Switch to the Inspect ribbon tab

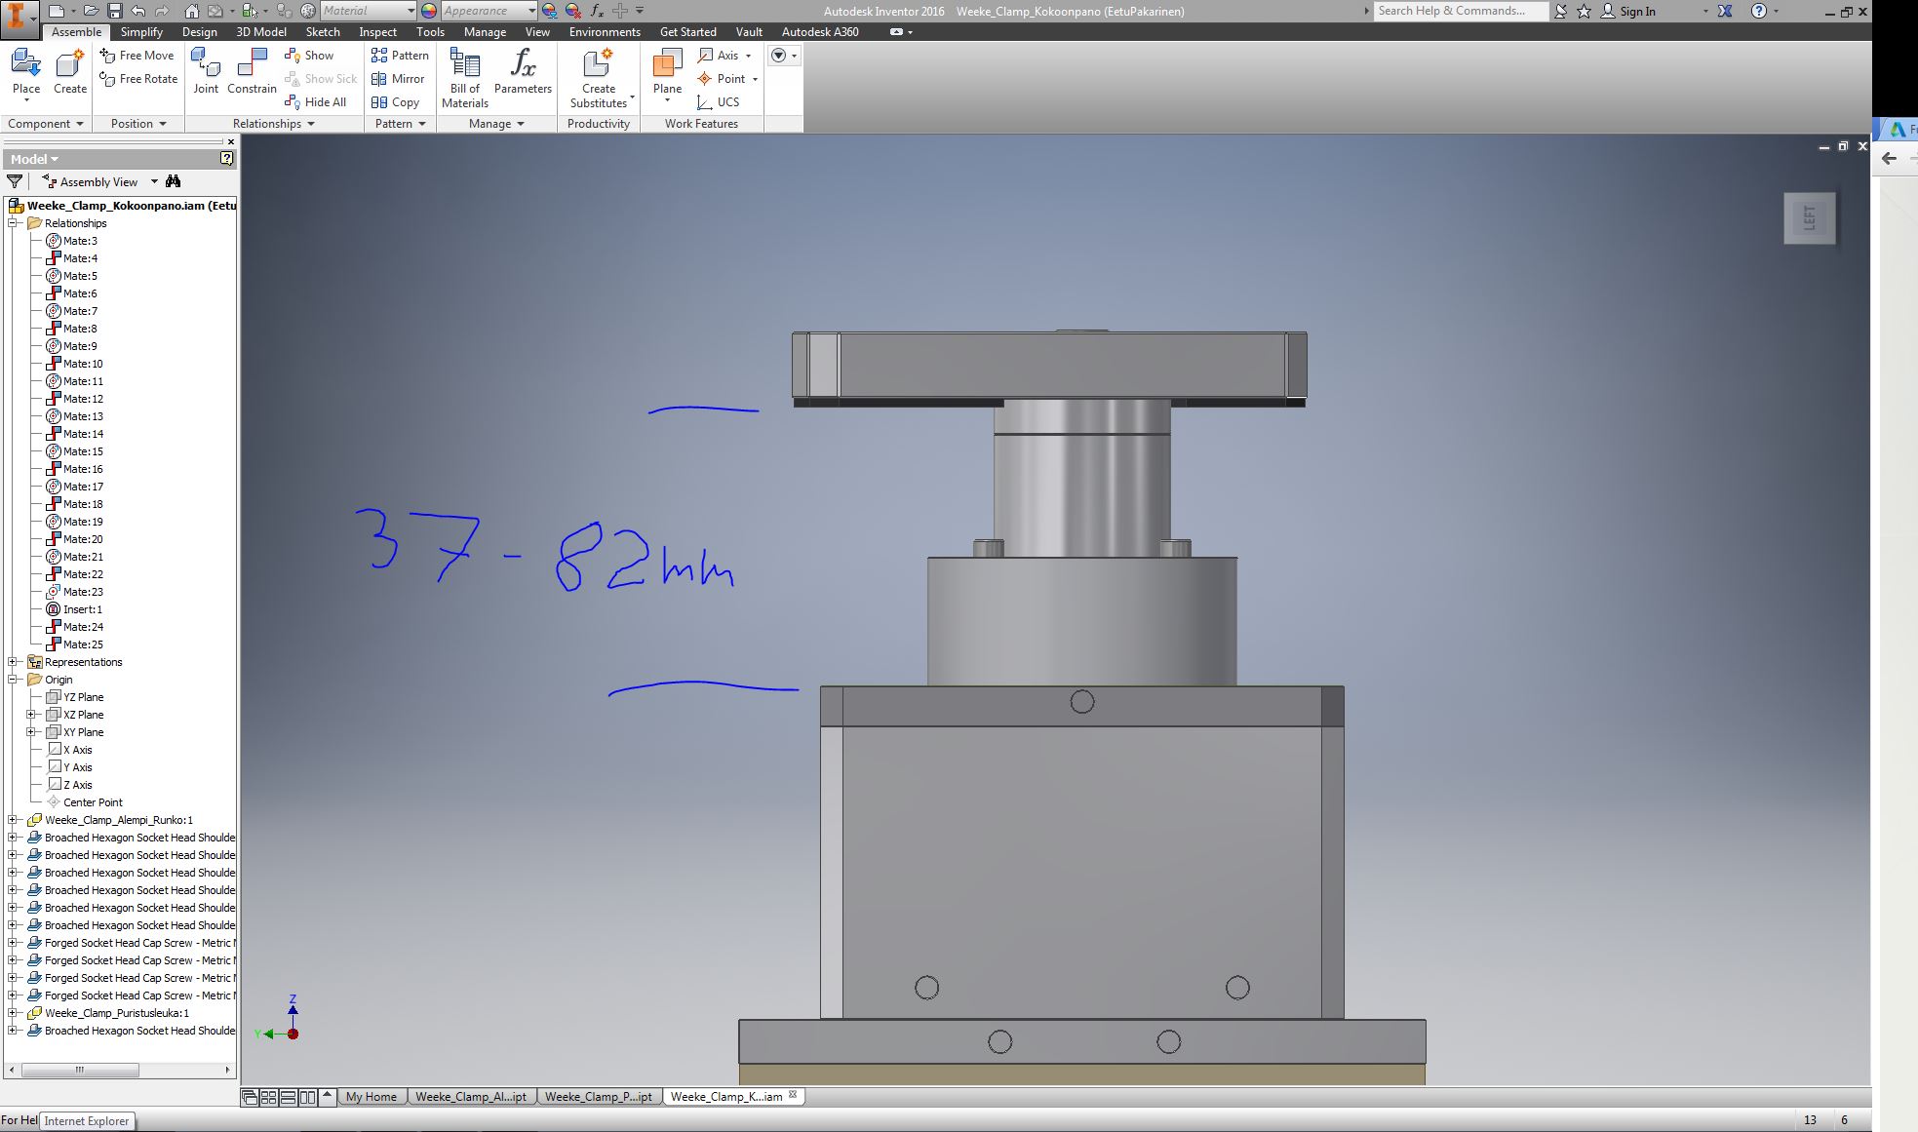pos(377,31)
